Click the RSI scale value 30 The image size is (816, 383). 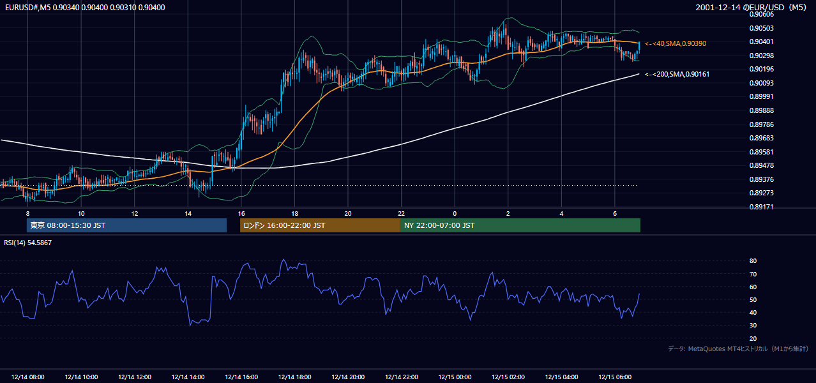753,326
